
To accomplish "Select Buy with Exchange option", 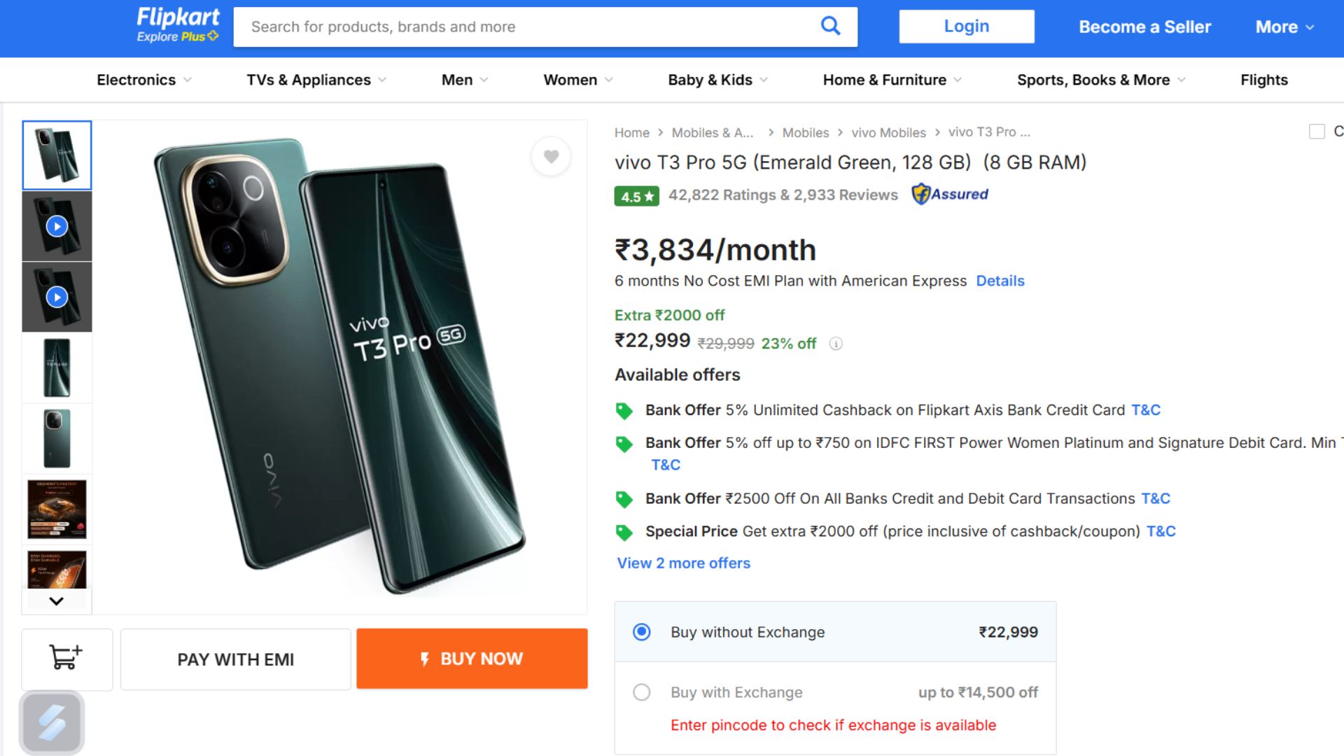I will click(641, 692).
